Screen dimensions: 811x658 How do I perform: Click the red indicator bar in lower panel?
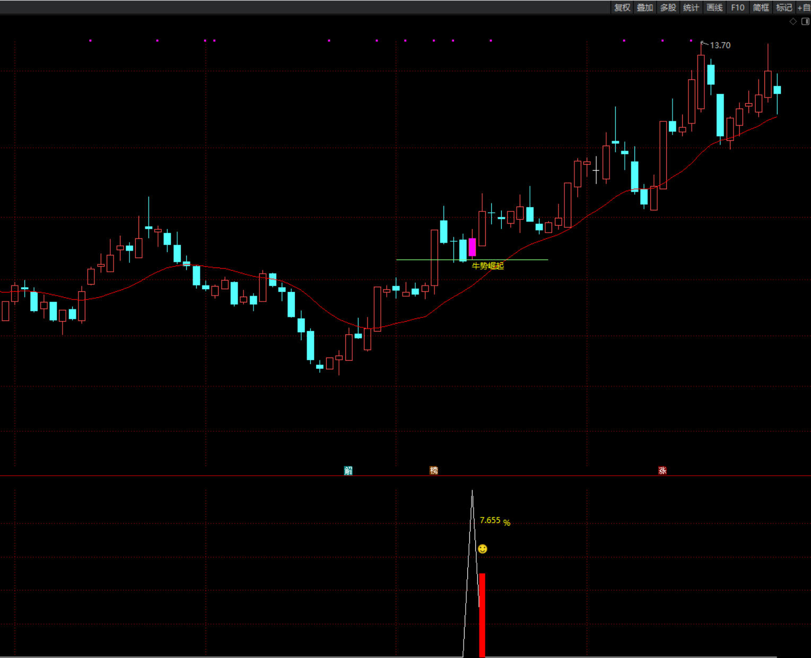482,615
